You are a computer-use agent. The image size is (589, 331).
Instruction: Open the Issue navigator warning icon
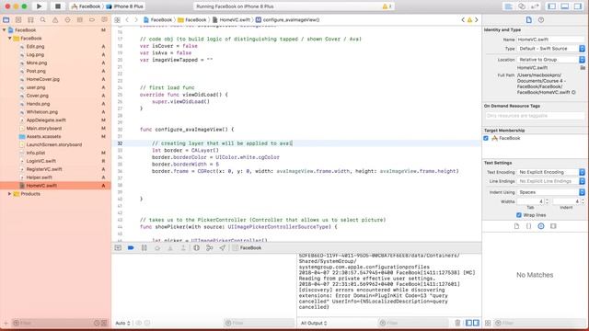55,20
